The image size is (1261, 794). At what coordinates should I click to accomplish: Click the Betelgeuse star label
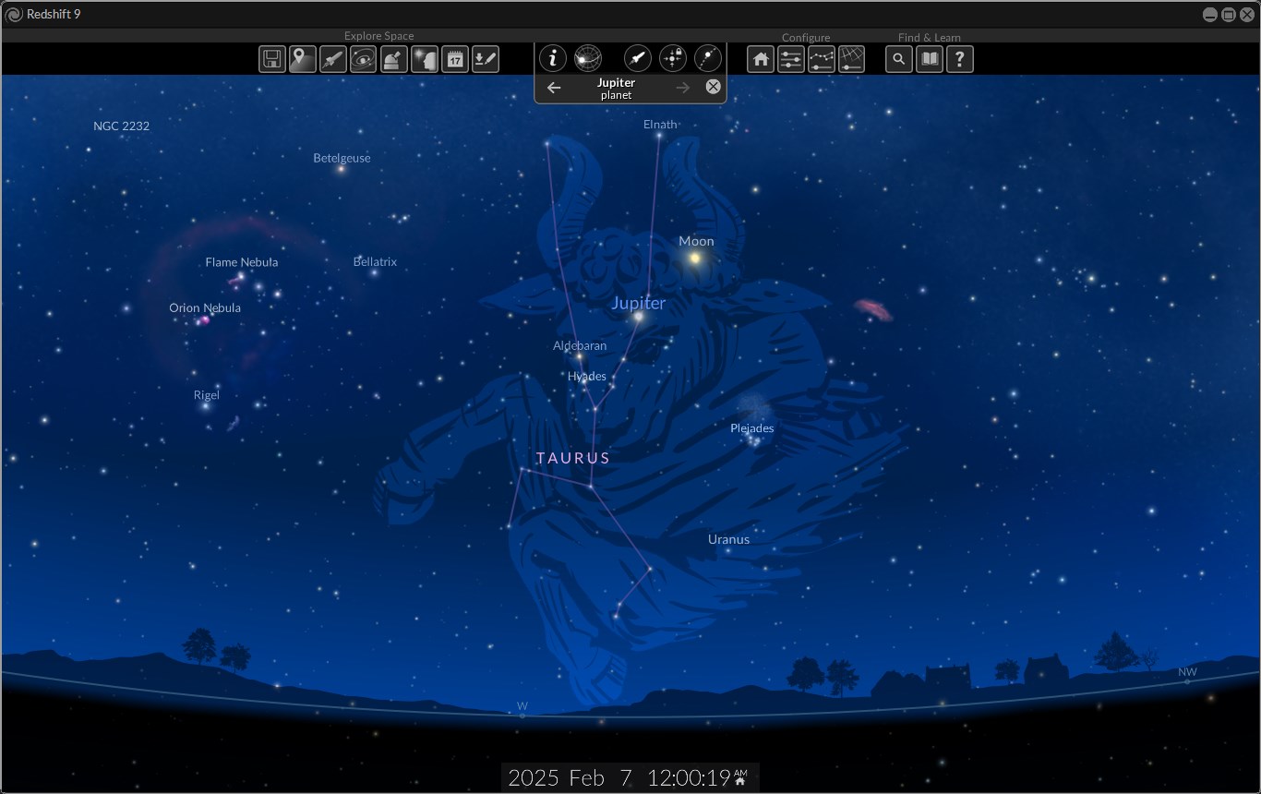[x=342, y=158]
